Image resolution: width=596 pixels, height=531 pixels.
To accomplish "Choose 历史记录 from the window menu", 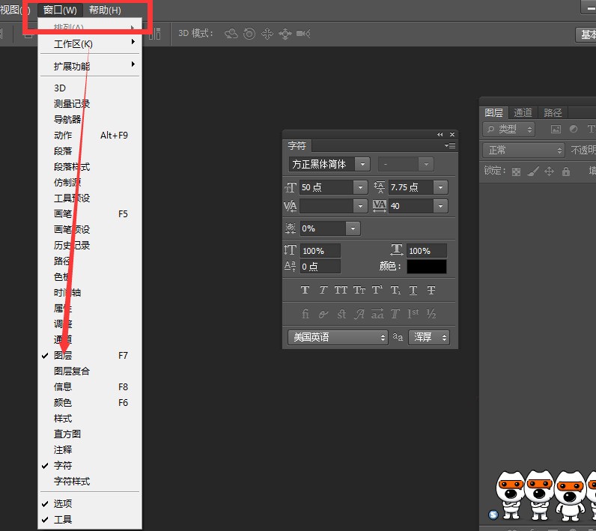I will [x=72, y=246].
